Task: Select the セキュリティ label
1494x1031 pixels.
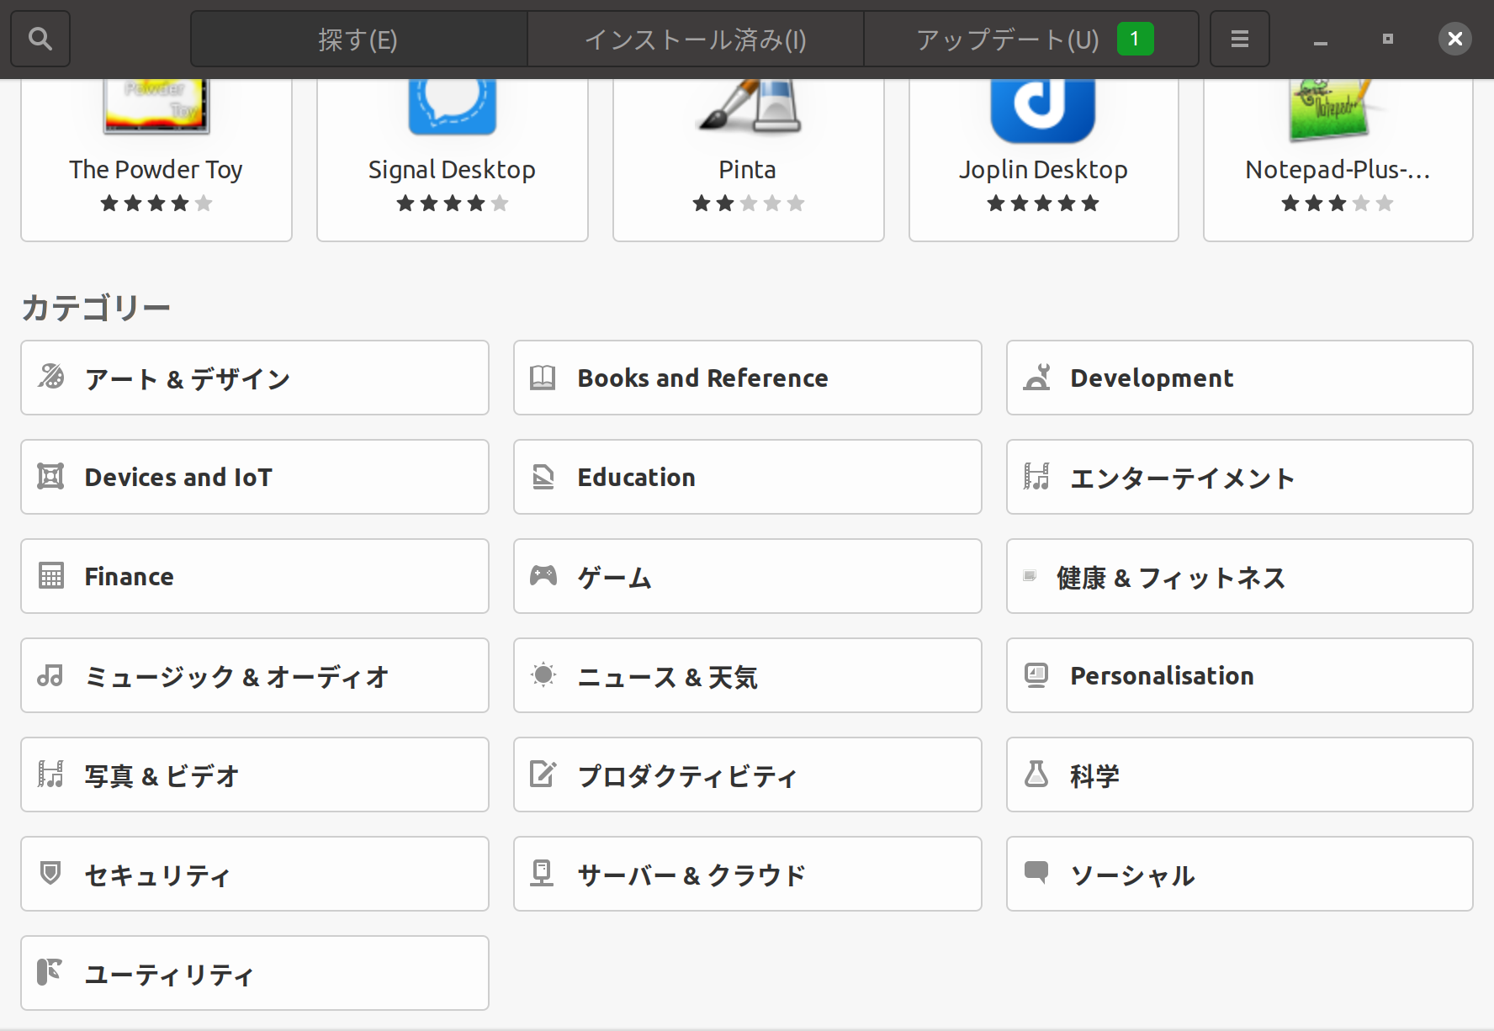Action: [156, 875]
